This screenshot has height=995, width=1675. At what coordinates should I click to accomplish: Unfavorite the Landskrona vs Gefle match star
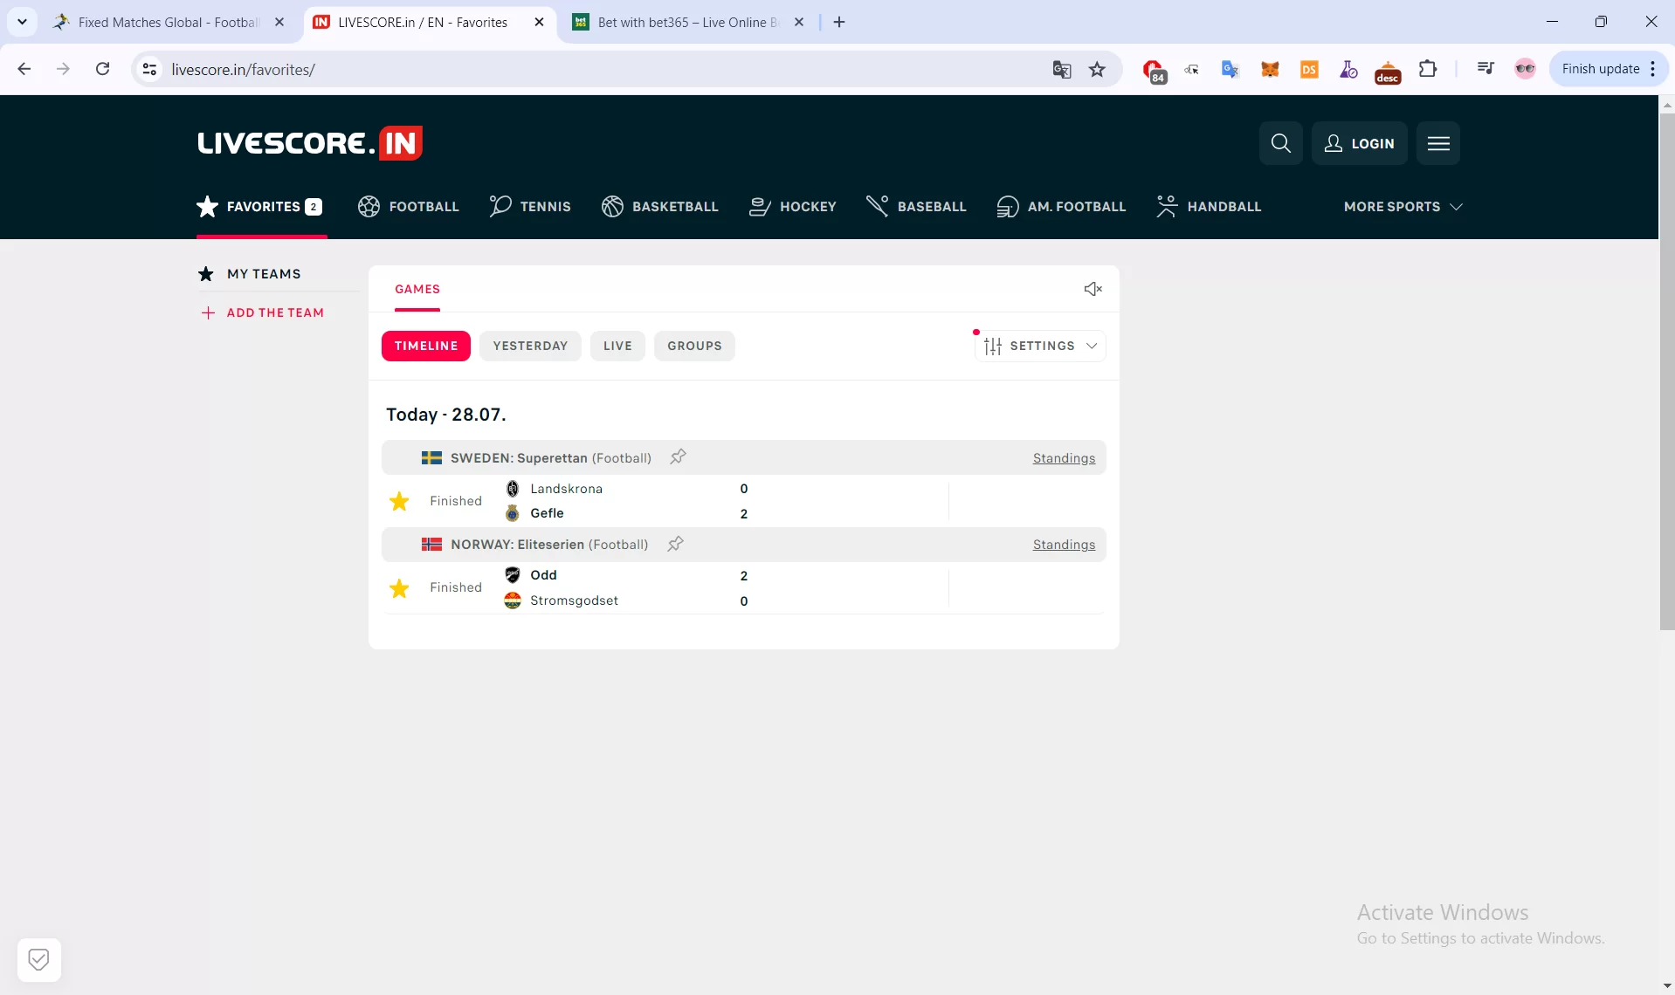coord(399,501)
